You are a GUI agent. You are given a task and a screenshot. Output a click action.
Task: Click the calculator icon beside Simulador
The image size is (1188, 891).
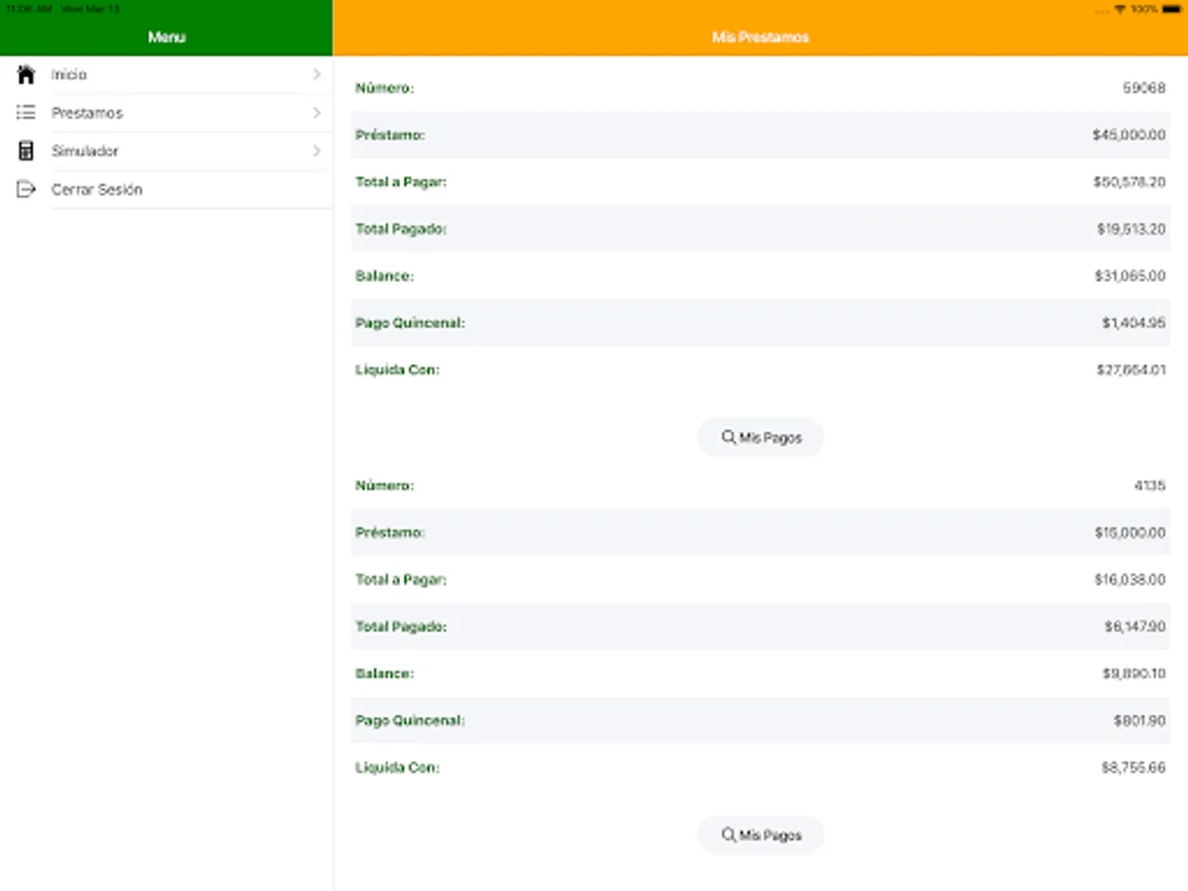pyautogui.click(x=27, y=150)
